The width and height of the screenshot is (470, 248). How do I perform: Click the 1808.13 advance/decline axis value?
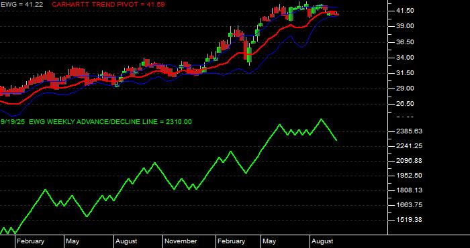[409, 190]
